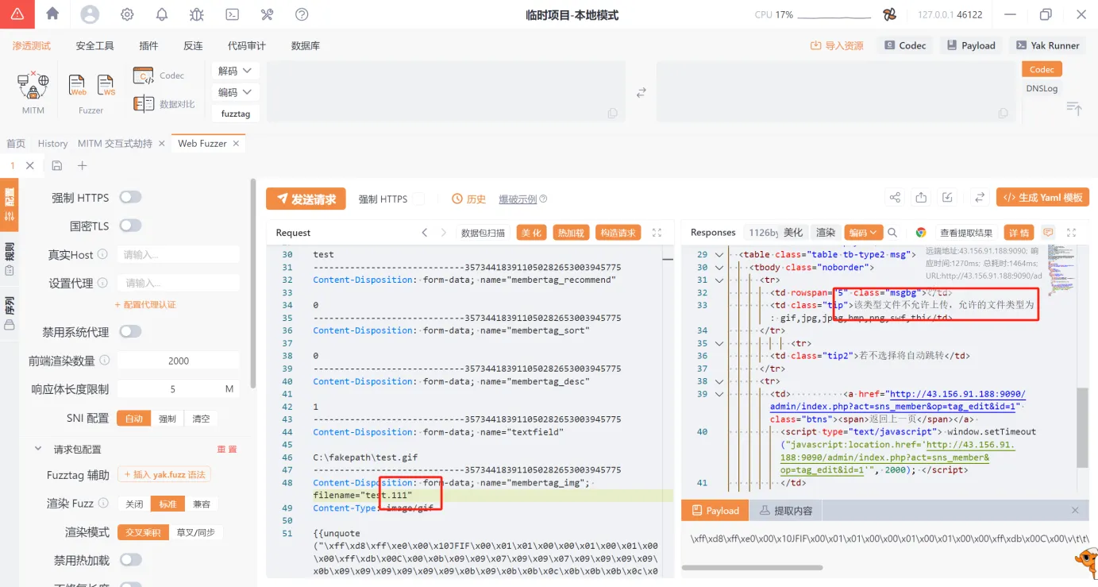Open the MITM 交互式劫持 tab
Screen dimensions: 1098x587
point(115,144)
